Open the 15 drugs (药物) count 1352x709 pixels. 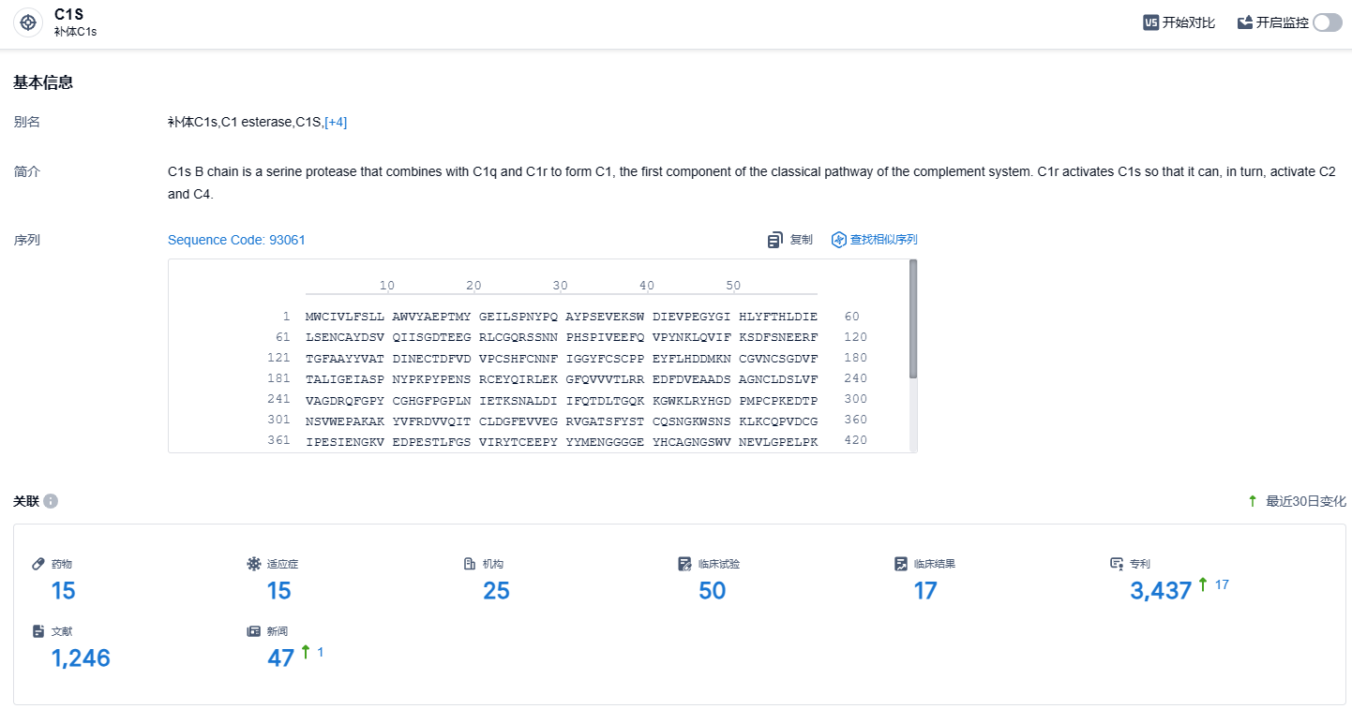pyautogui.click(x=63, y=591)
